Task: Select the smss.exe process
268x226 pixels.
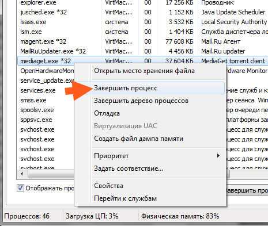Action: [x=33, y=100]
